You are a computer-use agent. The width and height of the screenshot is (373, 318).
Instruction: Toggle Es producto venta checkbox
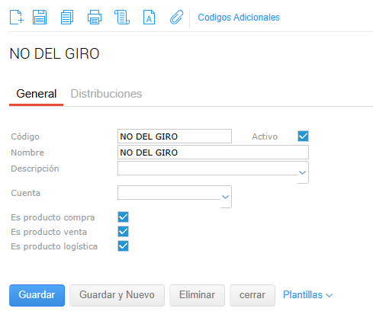point(123,232)
